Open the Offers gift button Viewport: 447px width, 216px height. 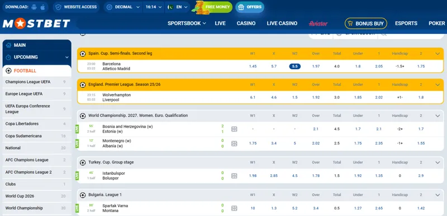pyautogui.click(x=250, y=7)
